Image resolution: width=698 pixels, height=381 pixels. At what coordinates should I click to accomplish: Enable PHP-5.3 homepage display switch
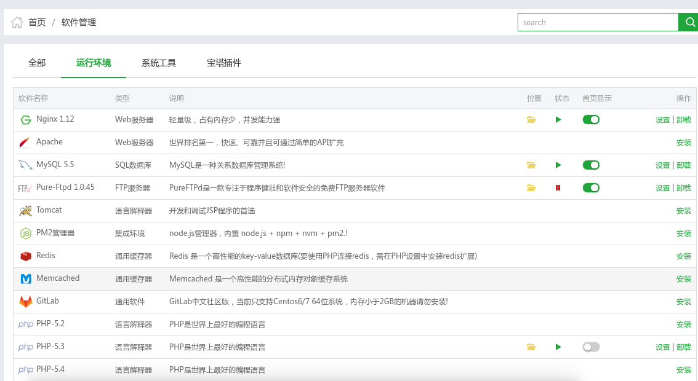coord(591,347)
